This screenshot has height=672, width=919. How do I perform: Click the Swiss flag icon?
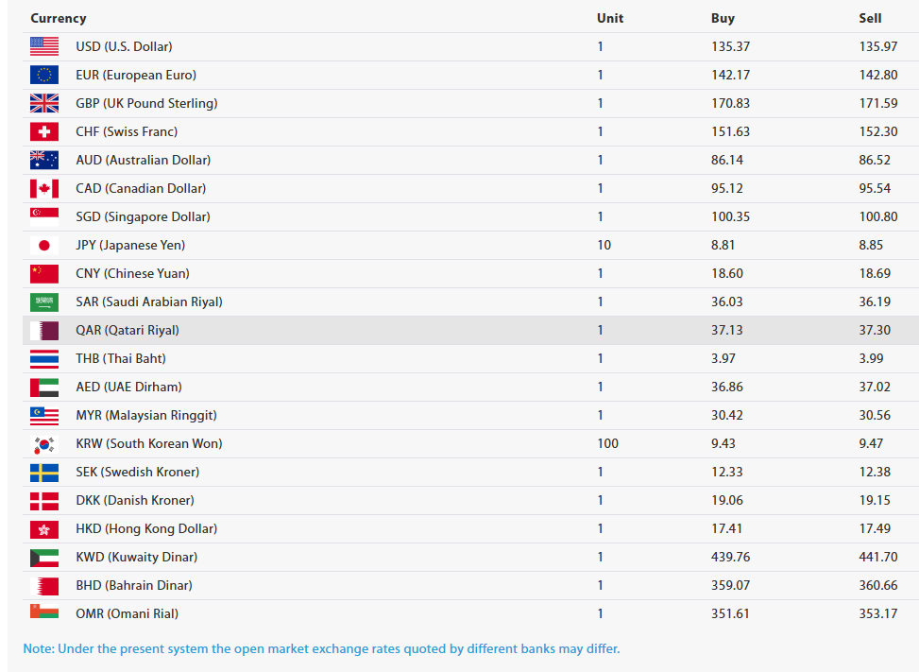coord(44,131)
